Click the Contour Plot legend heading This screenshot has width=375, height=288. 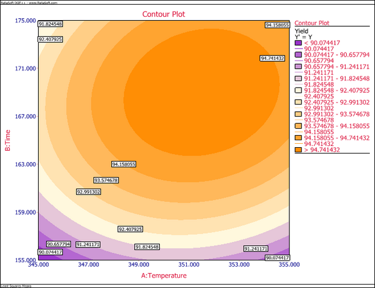[312, 23]
